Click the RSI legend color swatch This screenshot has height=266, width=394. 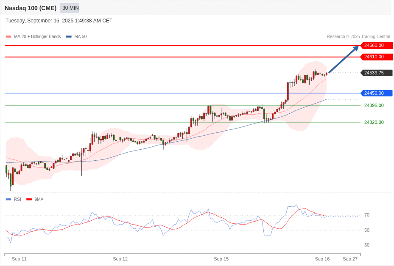point(8,199)
